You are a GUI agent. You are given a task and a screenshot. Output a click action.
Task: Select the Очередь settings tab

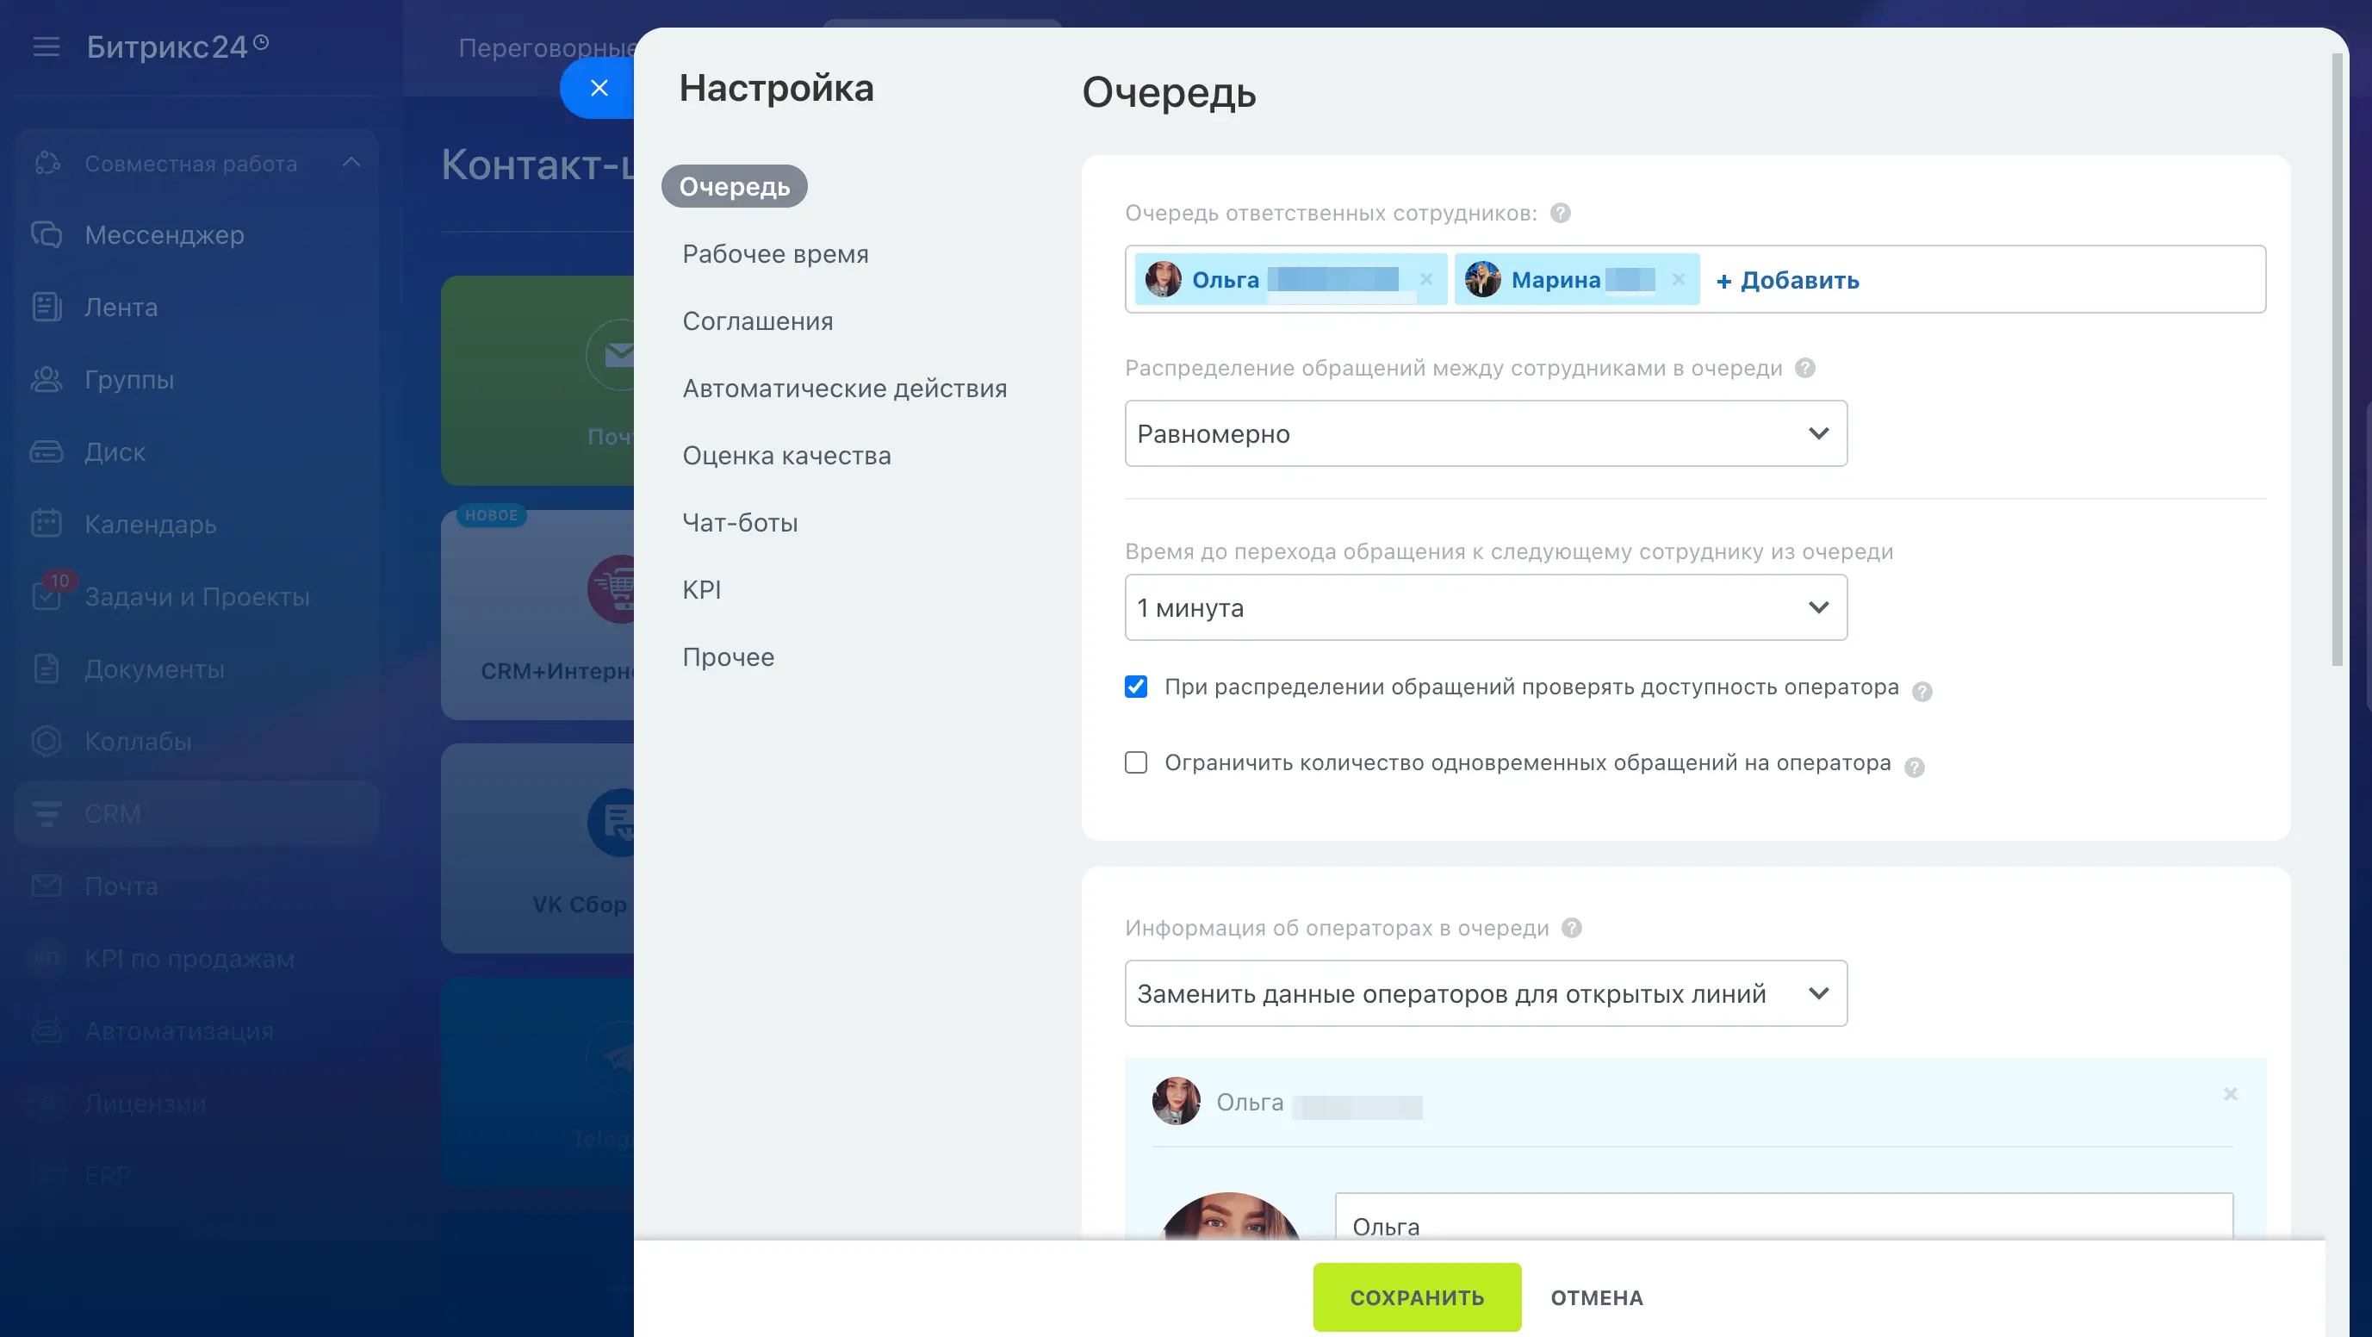pyautogui.click(x=734, y=186)
